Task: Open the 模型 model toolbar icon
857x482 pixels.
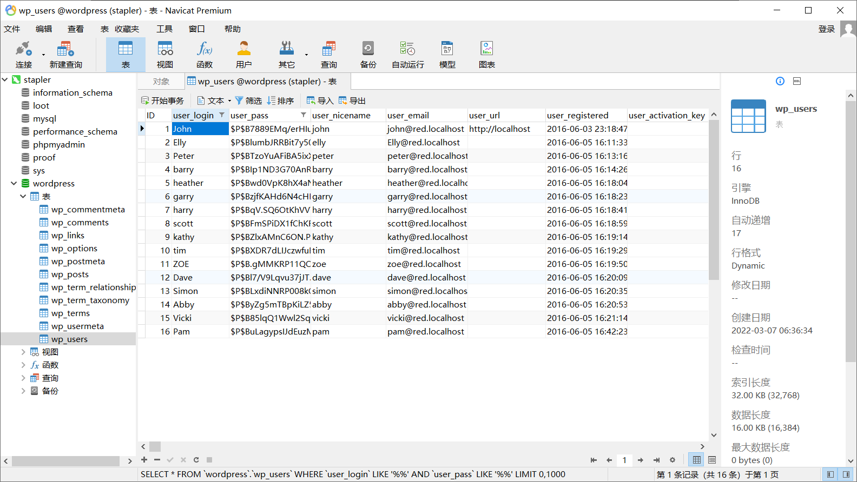Action: [x=447, y=55]
